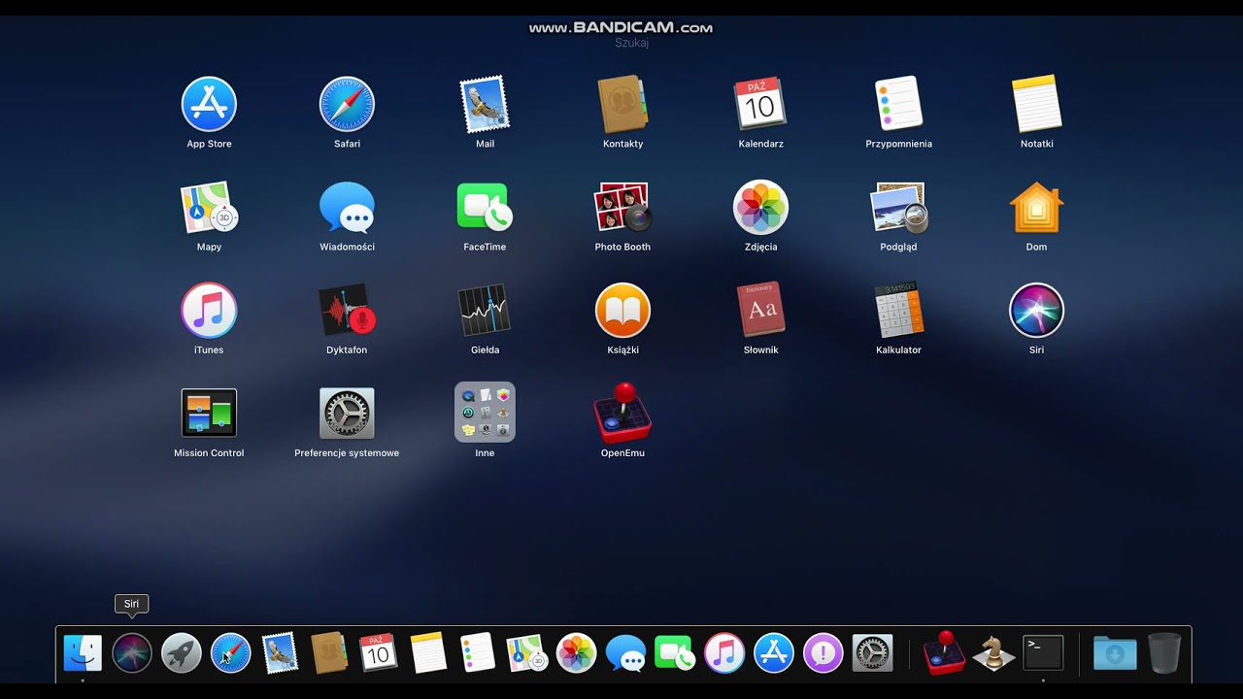Screen dimensions: 1243x699
Task: Open the Photos flower icon in Dock
Action: tap(576, 653)
